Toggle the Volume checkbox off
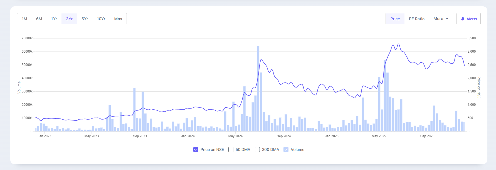 [286, 150]
